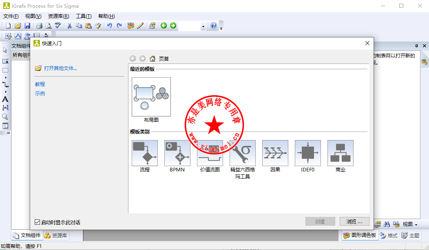This screenshot has height=250, width=429.
Task: Select the connector line tool
Action: [x=5, y=84]
